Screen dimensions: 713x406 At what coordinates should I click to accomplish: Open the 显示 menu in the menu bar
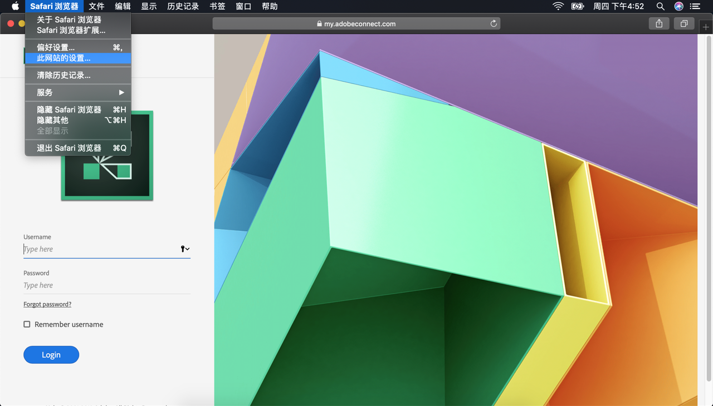coord(149,6)
